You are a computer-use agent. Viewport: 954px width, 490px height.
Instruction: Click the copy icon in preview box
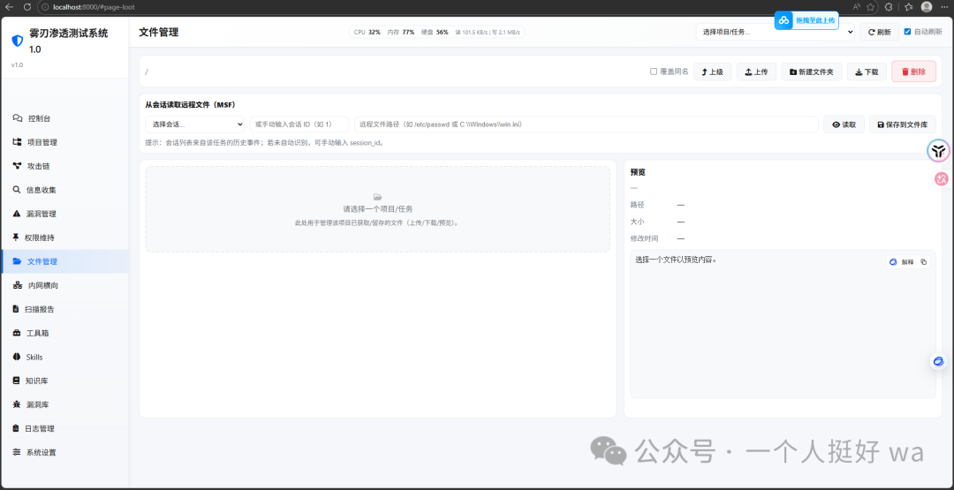click(924, 262)
